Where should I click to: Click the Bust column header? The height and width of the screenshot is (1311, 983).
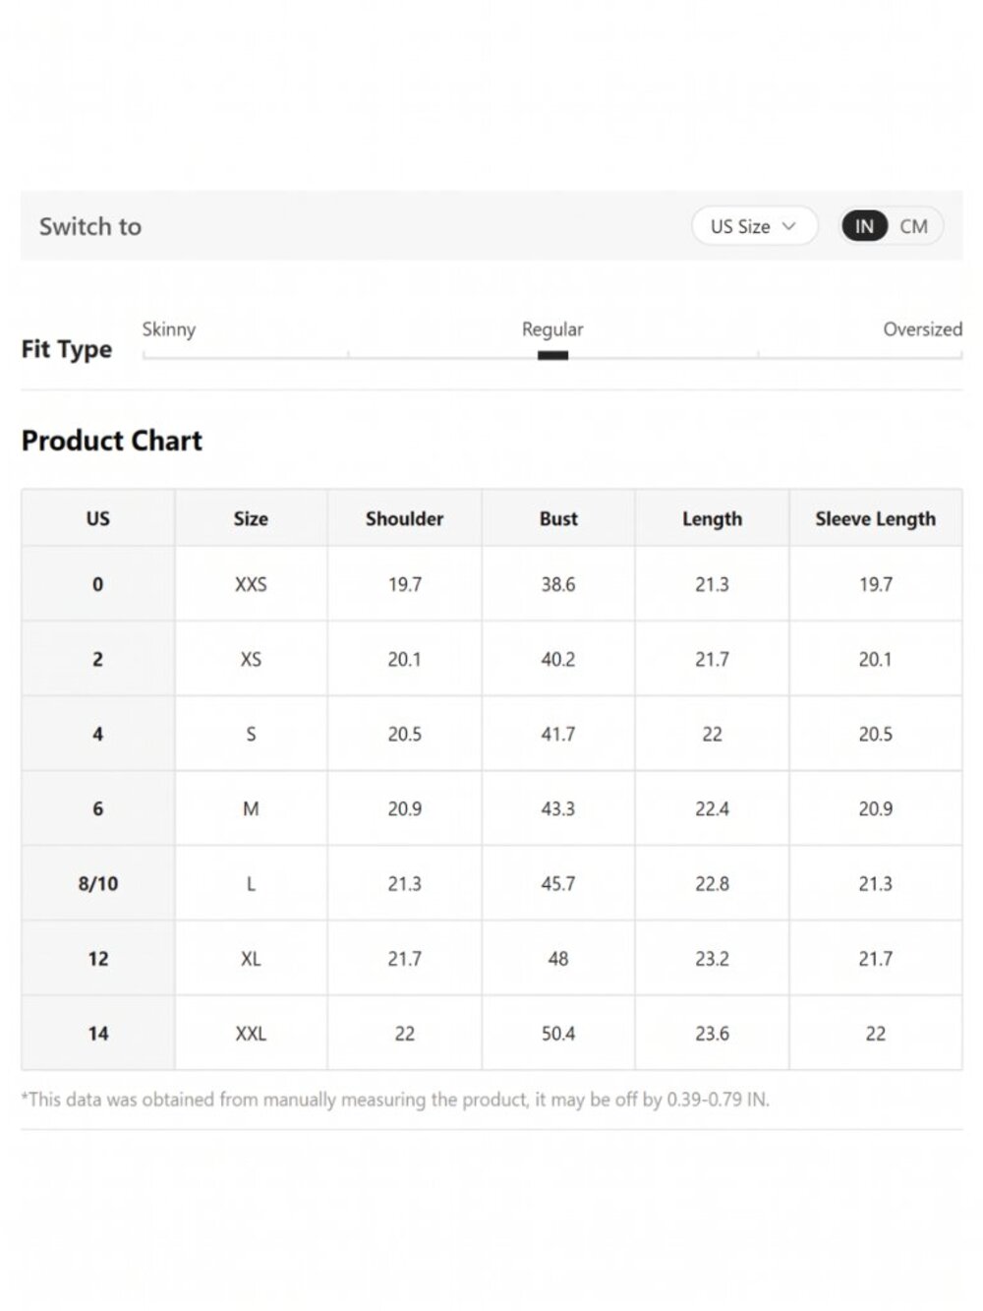tap(558, 518)
